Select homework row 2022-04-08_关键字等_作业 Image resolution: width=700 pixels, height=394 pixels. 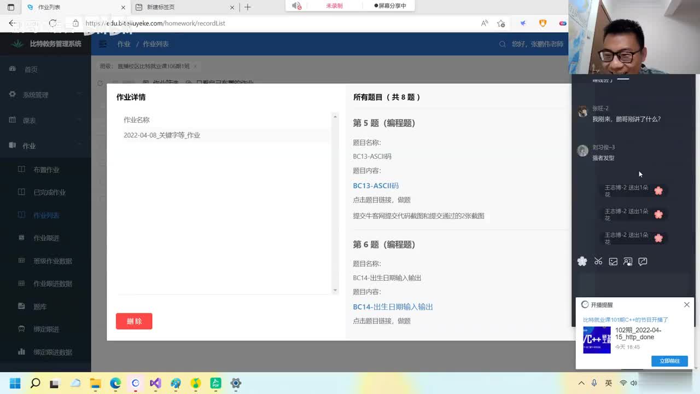226,135
